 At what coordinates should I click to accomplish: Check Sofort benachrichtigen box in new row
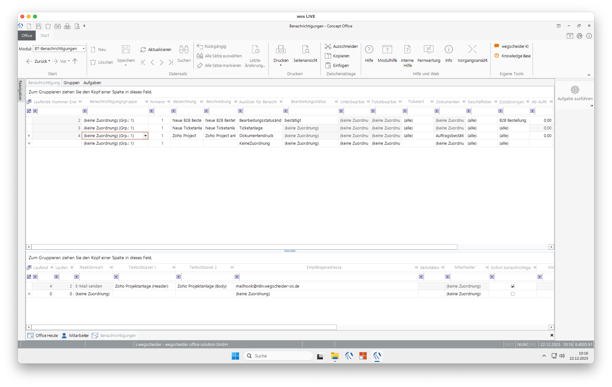click(x=512, y=294)
